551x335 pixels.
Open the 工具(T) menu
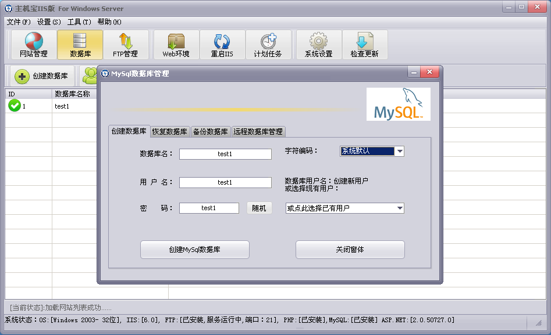79,22
